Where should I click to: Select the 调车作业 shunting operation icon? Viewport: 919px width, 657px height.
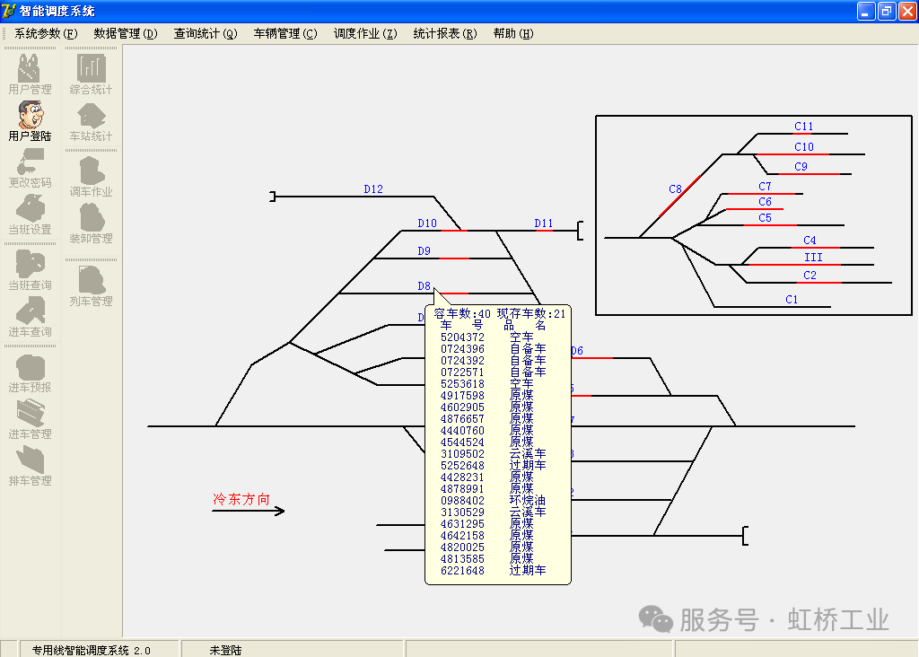tap(92, 176)
